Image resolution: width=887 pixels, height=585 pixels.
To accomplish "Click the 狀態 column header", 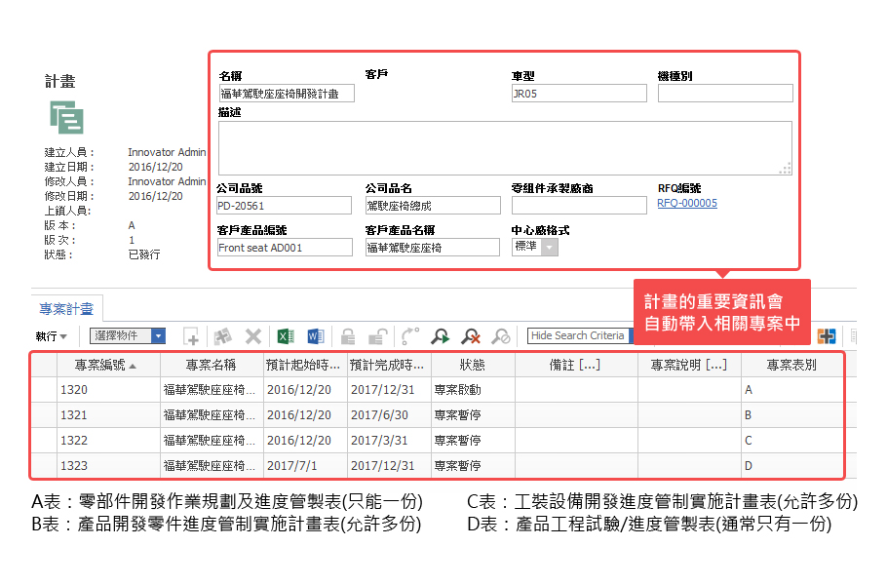I will (x=472, y=365).
